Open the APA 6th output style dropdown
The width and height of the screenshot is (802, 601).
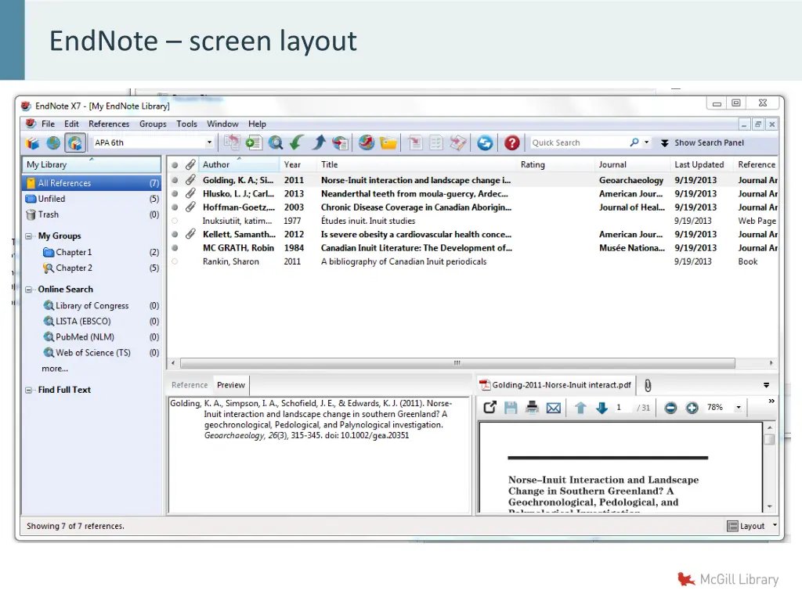(x=209, y=143)
